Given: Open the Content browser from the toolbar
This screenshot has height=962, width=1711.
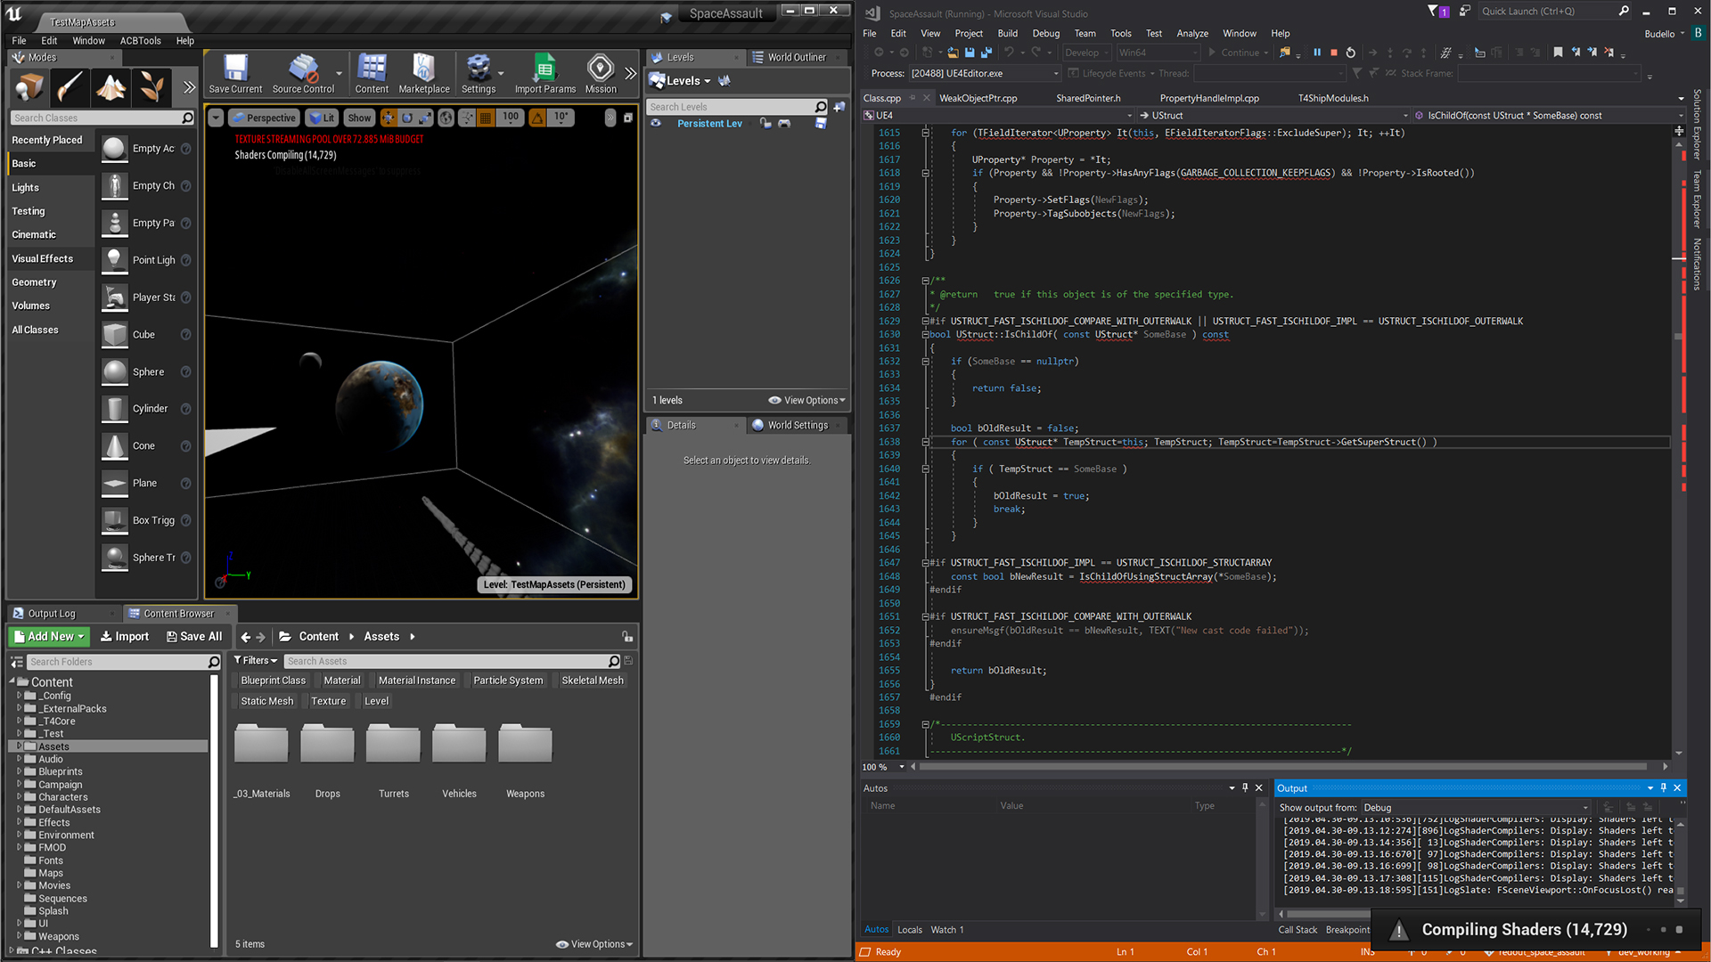Looking at the screenshot, I should pos(372,73).
